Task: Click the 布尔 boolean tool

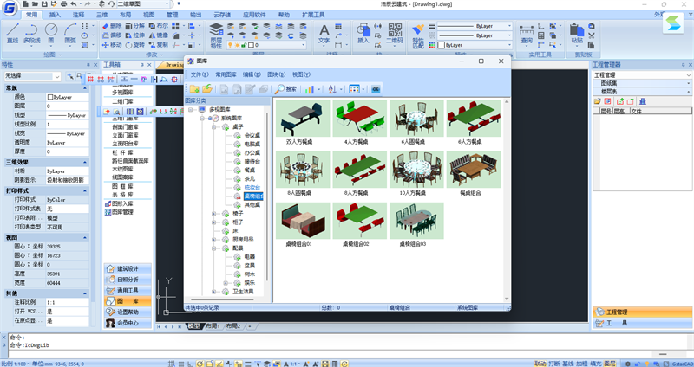Action: (159, 26)
